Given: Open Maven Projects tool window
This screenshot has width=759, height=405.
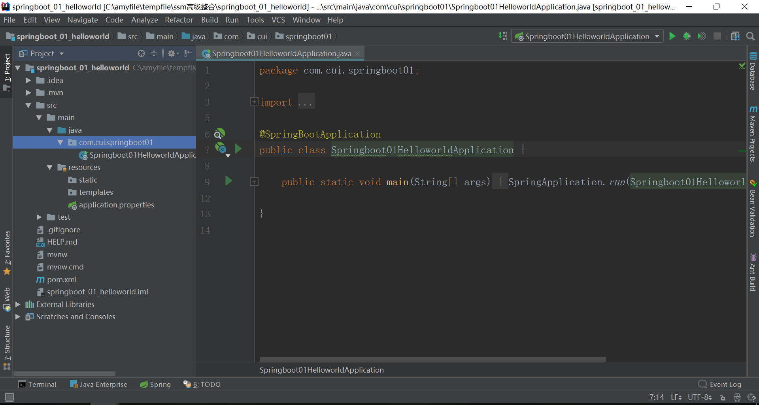Looking at the screenshot, I should [753, 134].
